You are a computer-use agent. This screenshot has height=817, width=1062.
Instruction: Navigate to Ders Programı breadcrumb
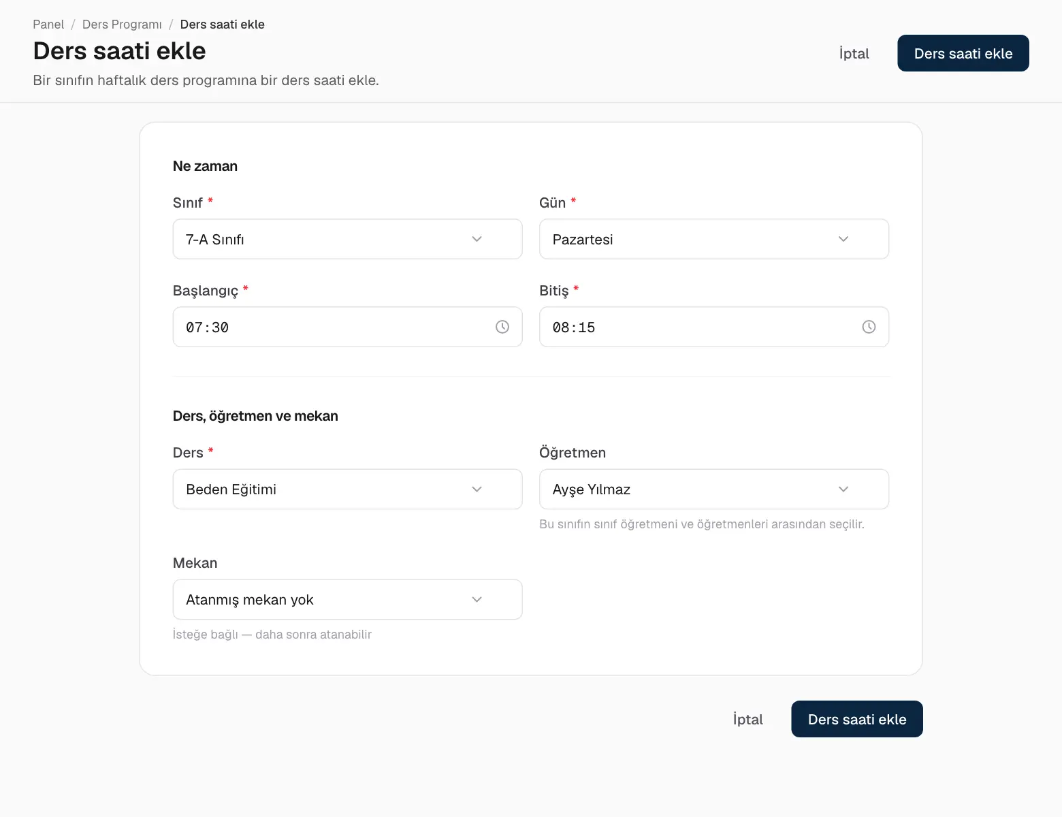[122, 25]
